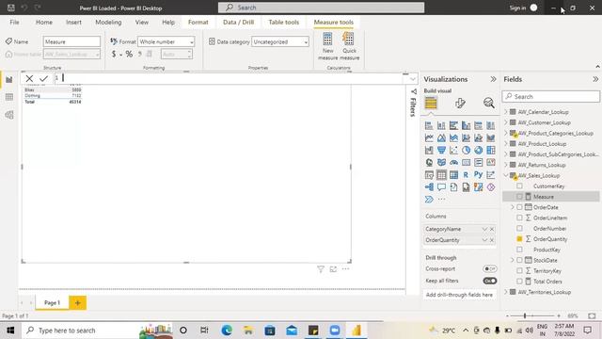Uncheck the OrderQuantity field
602x339 pixels.
[x=519, y=239]
